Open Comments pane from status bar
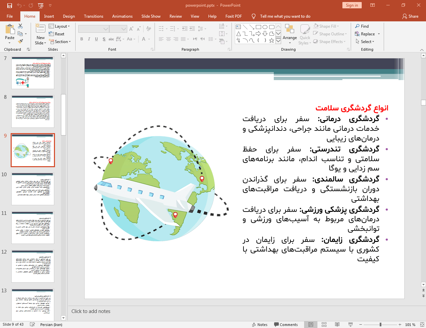This screenshot has width=426, height=328. 286,324
